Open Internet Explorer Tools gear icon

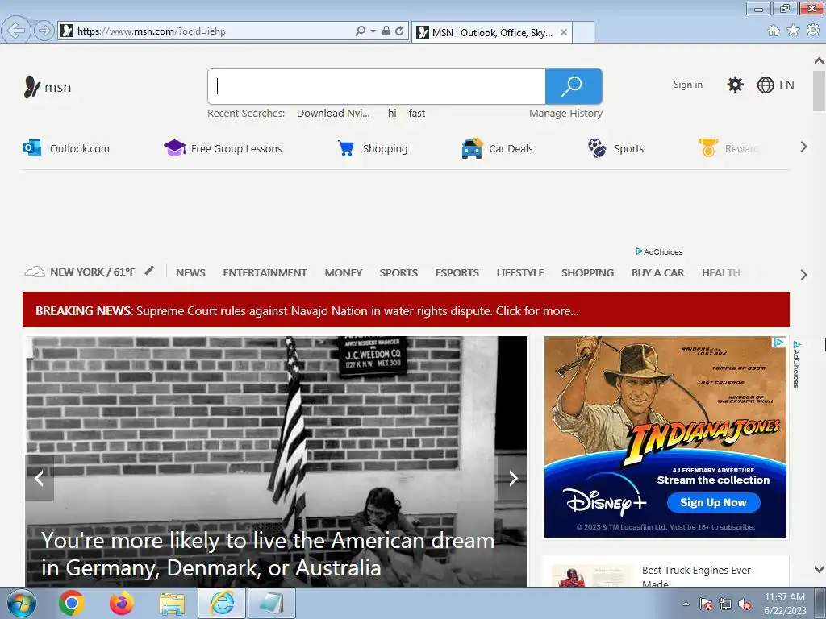(813, 31)
